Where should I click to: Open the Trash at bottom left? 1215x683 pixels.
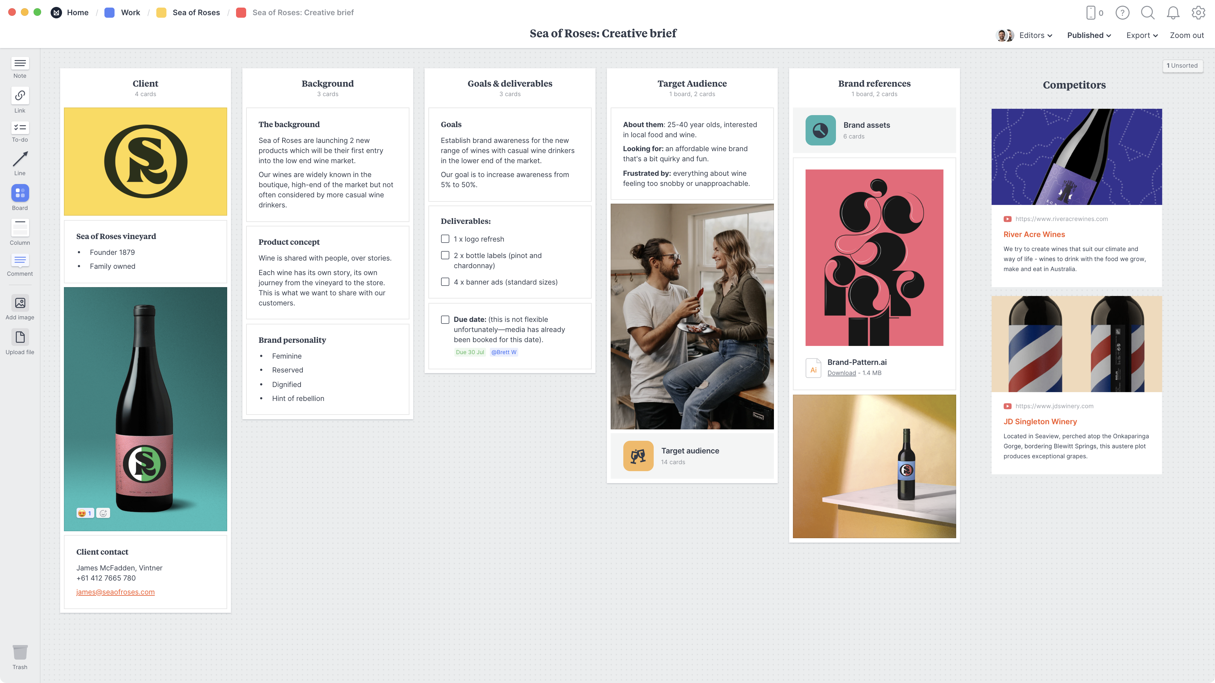click(x=20, y=652)
